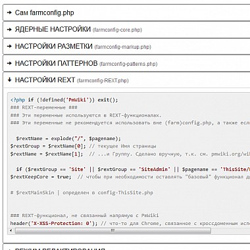The image size is (250, 250).
Task: Click the farmconfig-patterns.php filename label
Action: tap(128, 64)
